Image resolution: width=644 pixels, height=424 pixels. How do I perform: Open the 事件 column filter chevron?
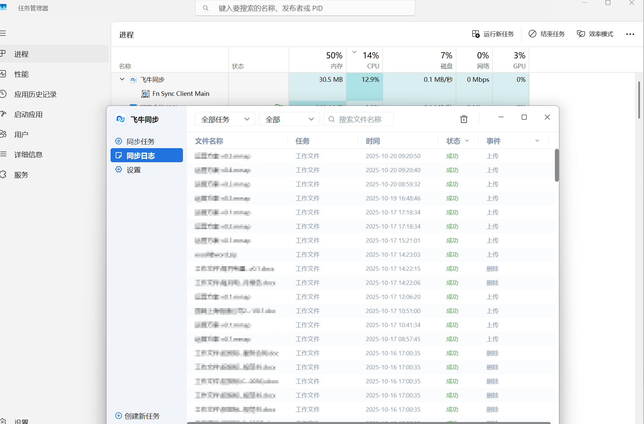[x=537, y=141]
